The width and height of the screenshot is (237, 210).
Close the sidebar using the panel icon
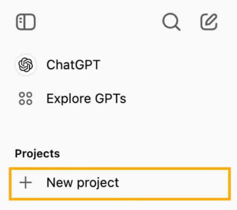point(26,22)
